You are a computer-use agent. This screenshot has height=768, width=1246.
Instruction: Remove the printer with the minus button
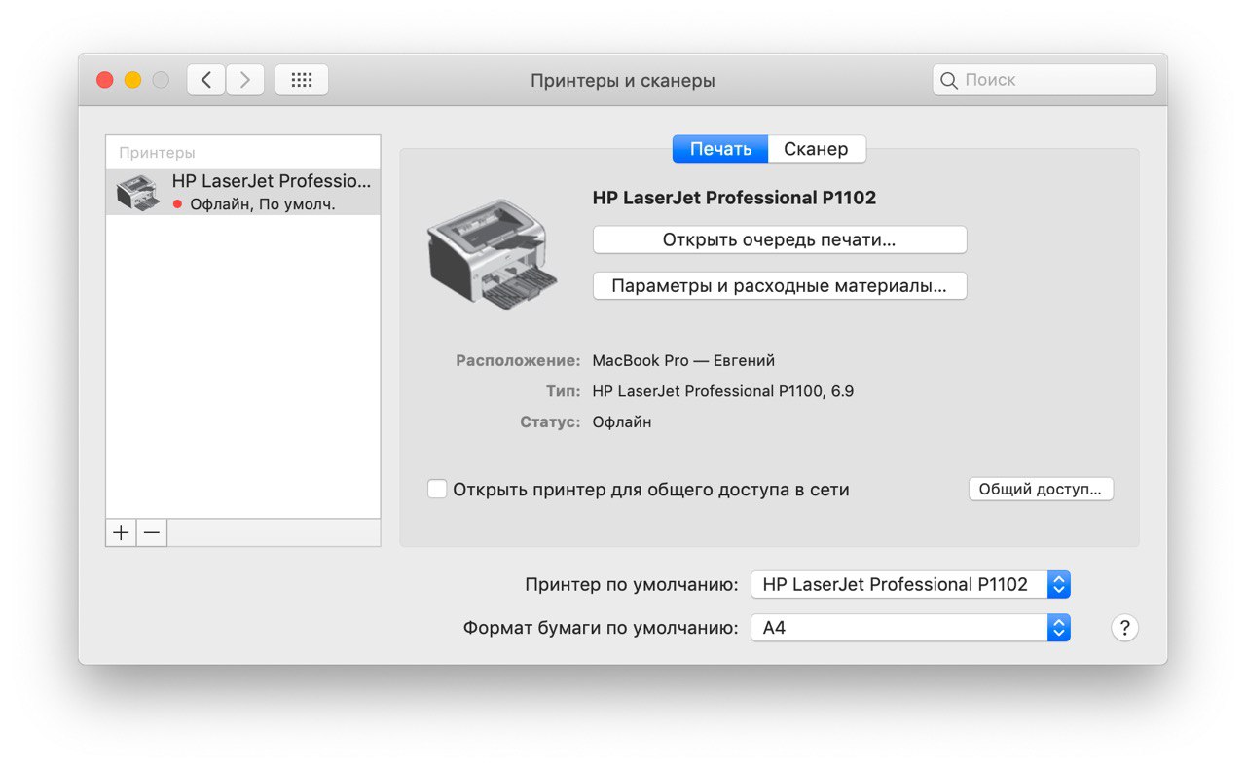coord(152,532)
